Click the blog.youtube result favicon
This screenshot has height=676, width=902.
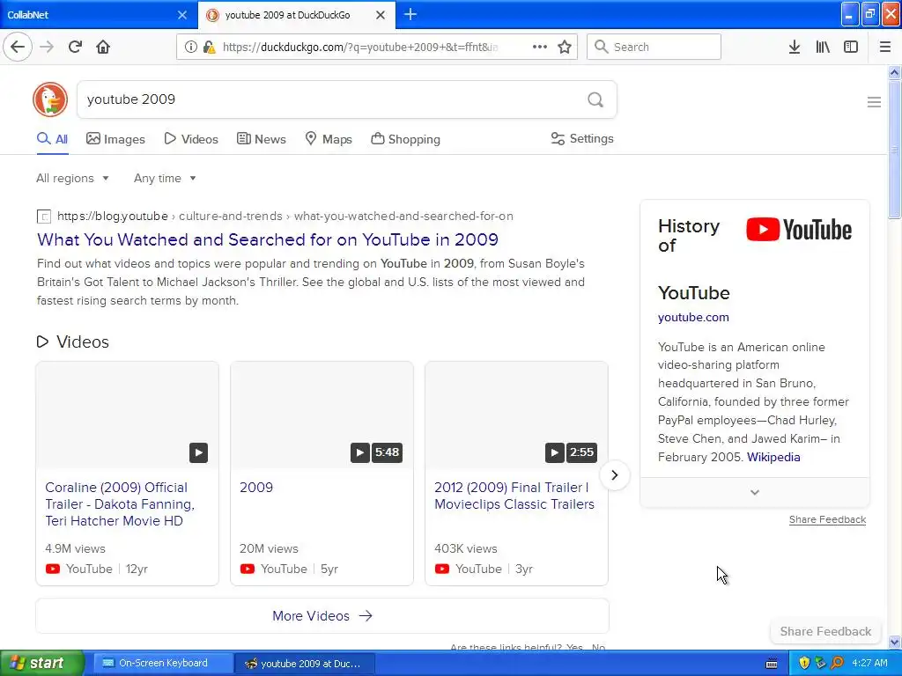(44, 217)
